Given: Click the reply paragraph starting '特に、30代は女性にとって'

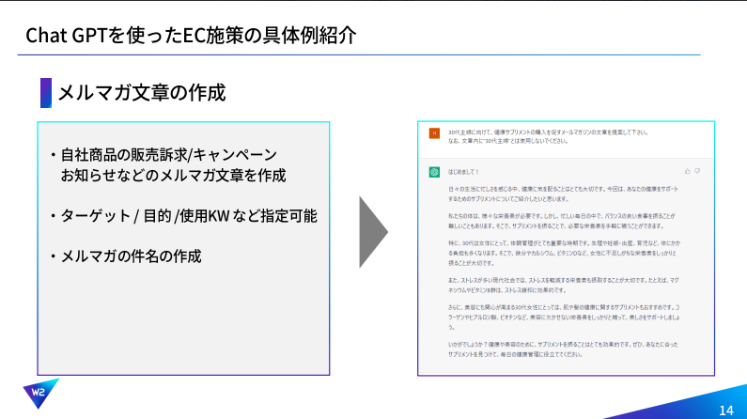Looking at the screenshot, I should pyautogui.click(x=564, y=253).
